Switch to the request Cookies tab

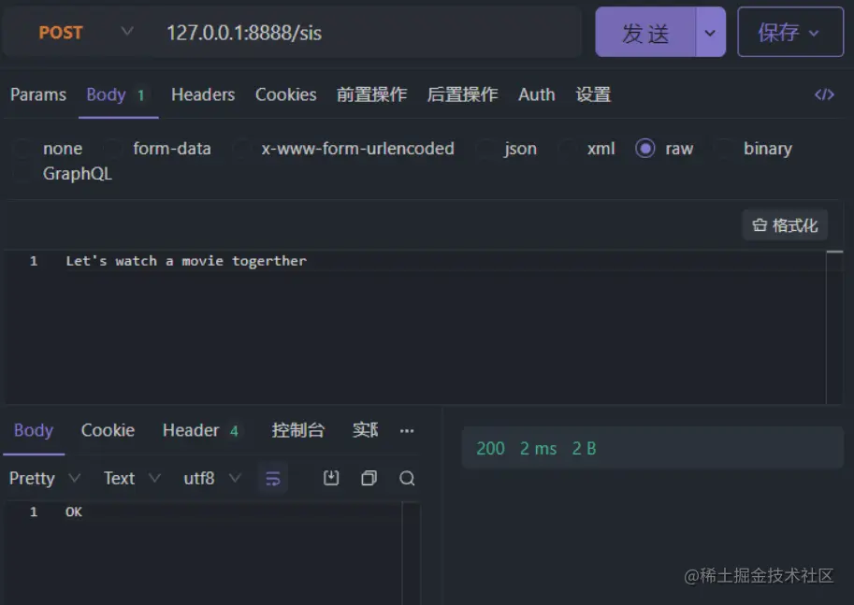286,94
